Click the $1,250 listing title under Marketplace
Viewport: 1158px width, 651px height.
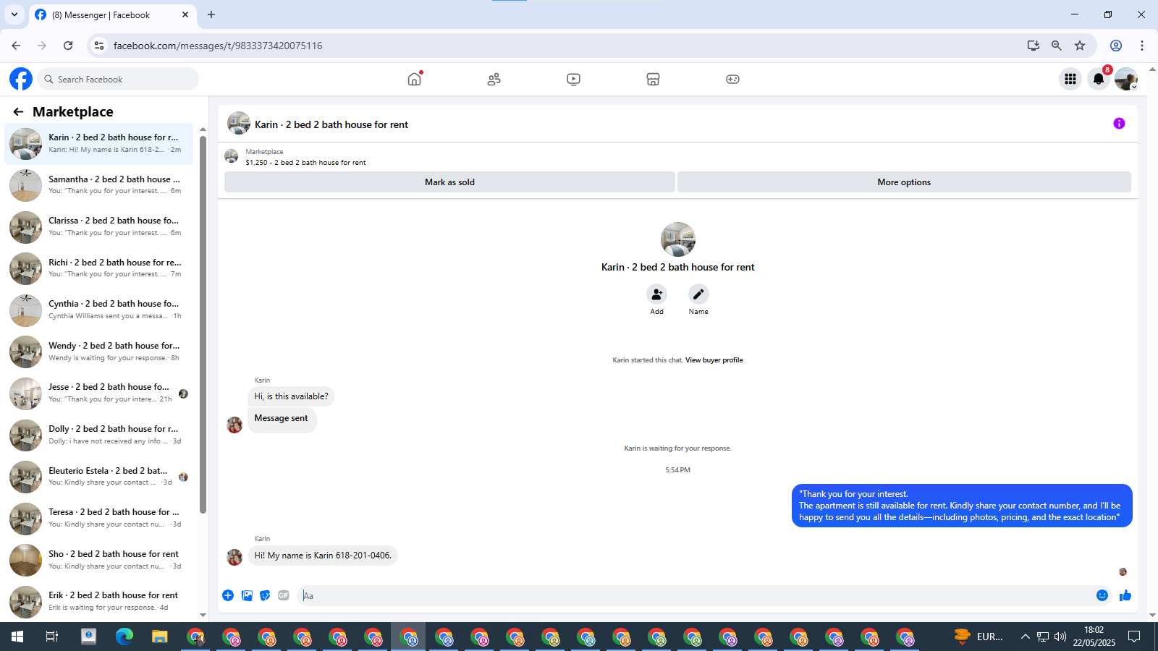tap(305, 163)
